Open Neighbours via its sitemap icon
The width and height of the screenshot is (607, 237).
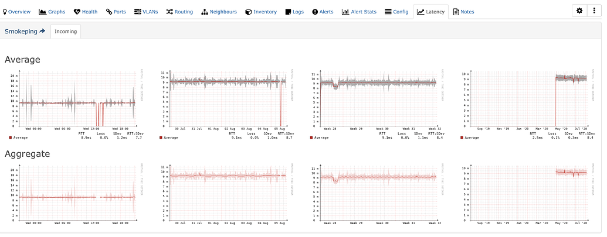205,12
